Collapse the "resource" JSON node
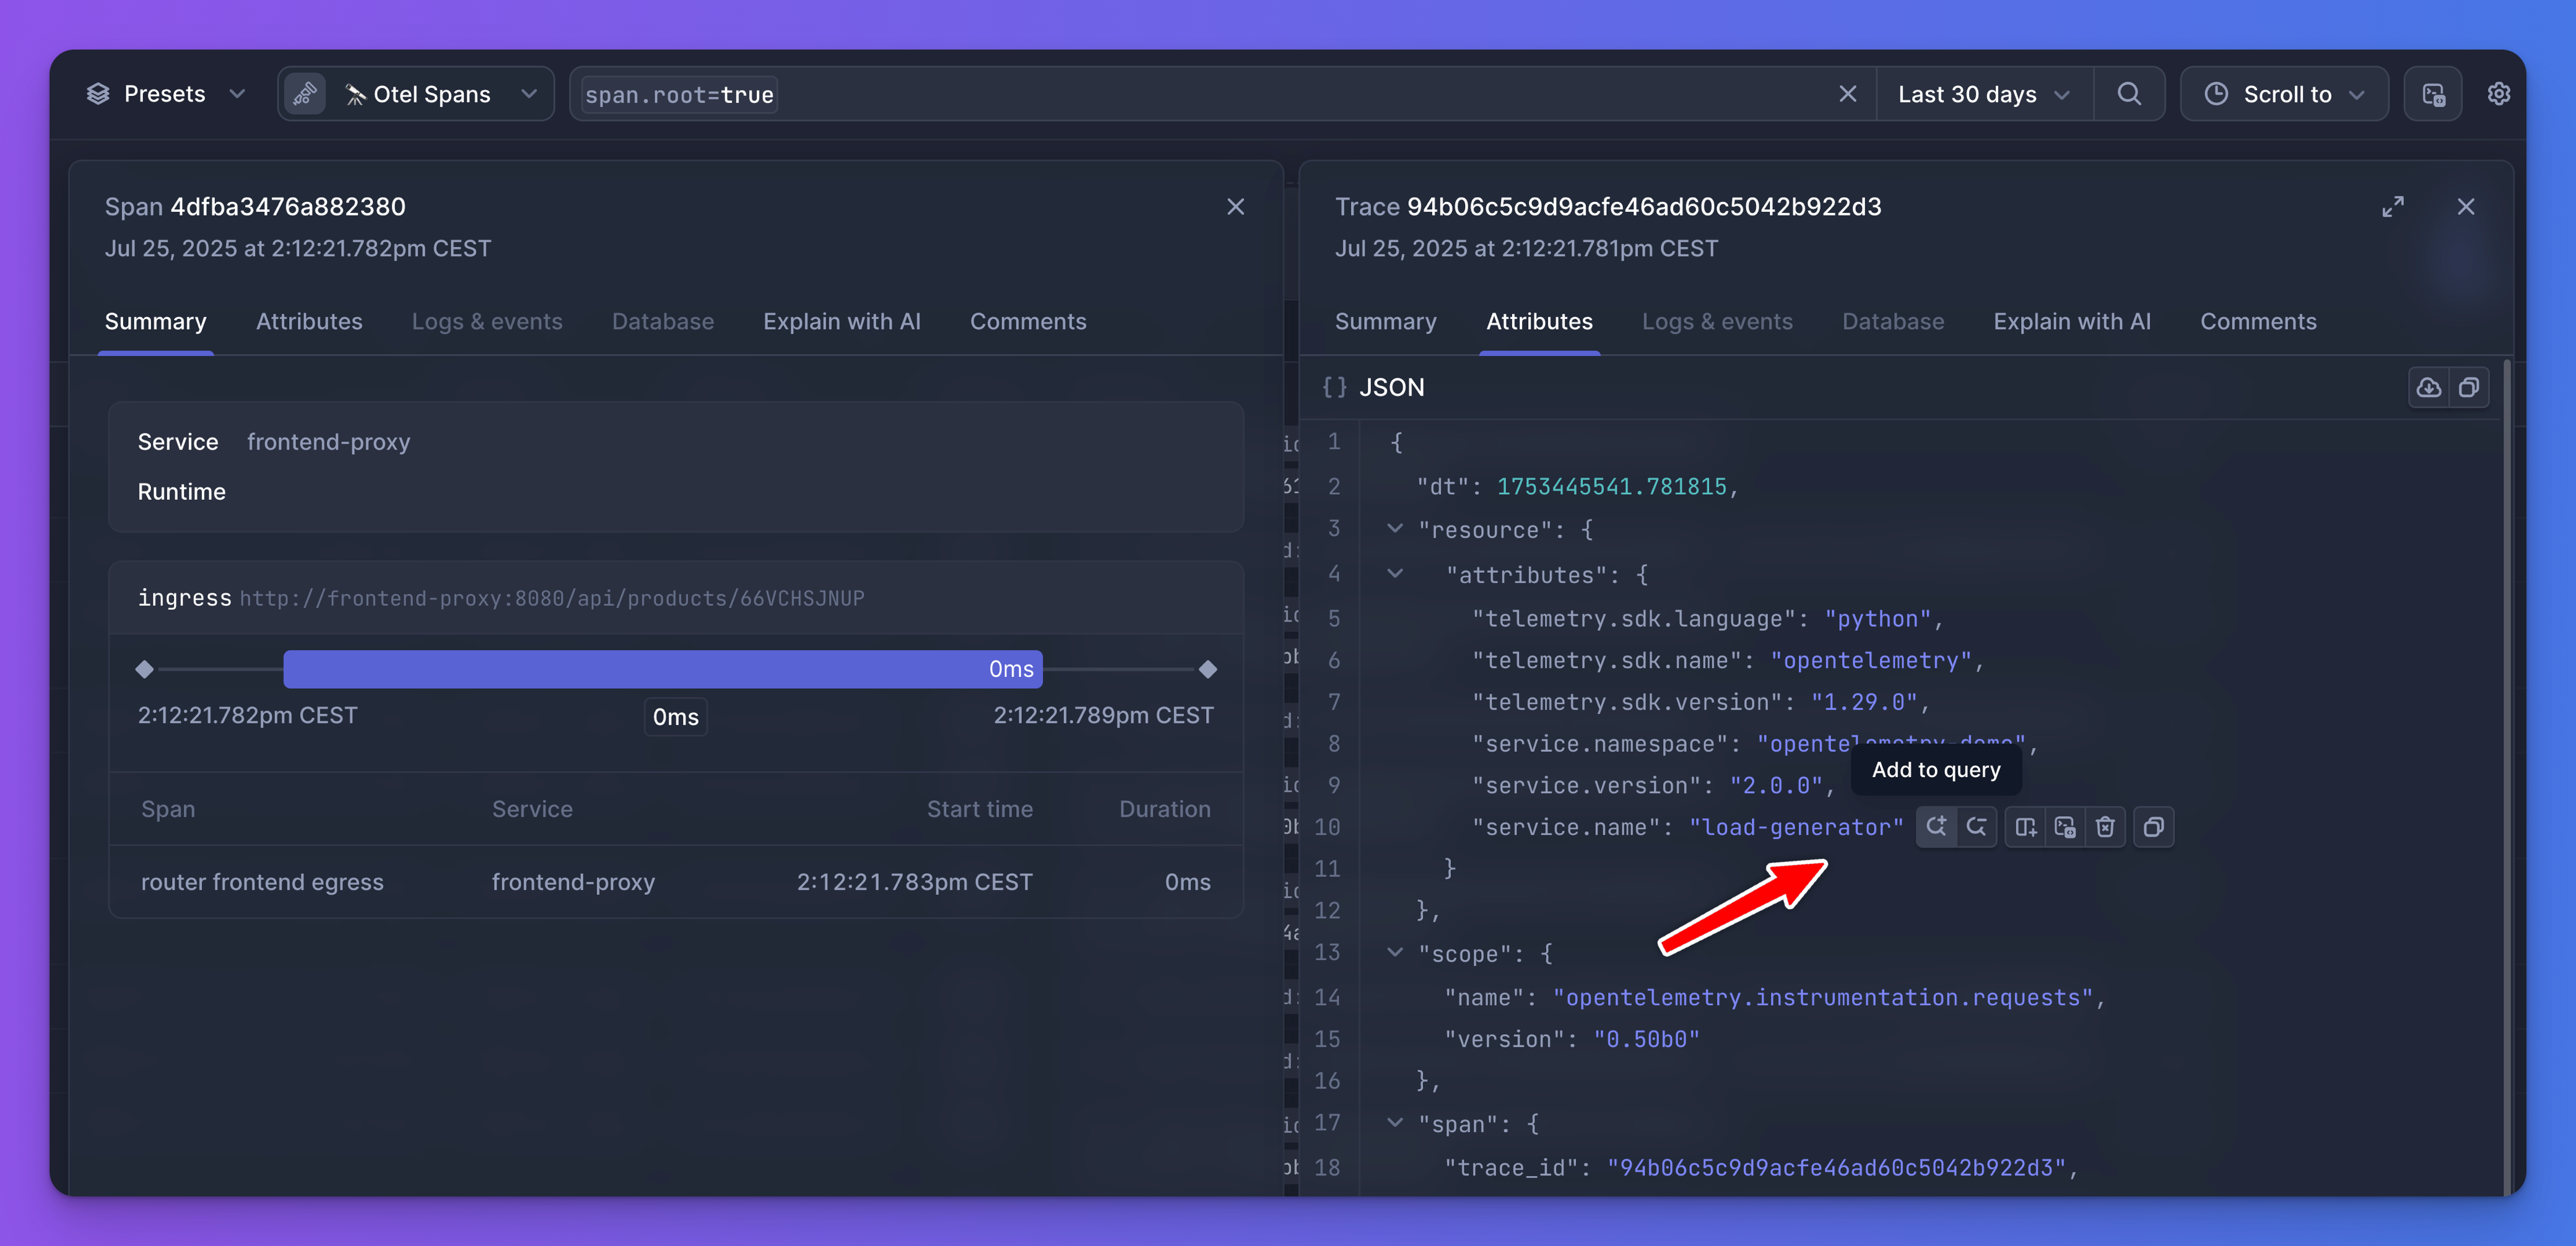 click(x=1395, y=529)
